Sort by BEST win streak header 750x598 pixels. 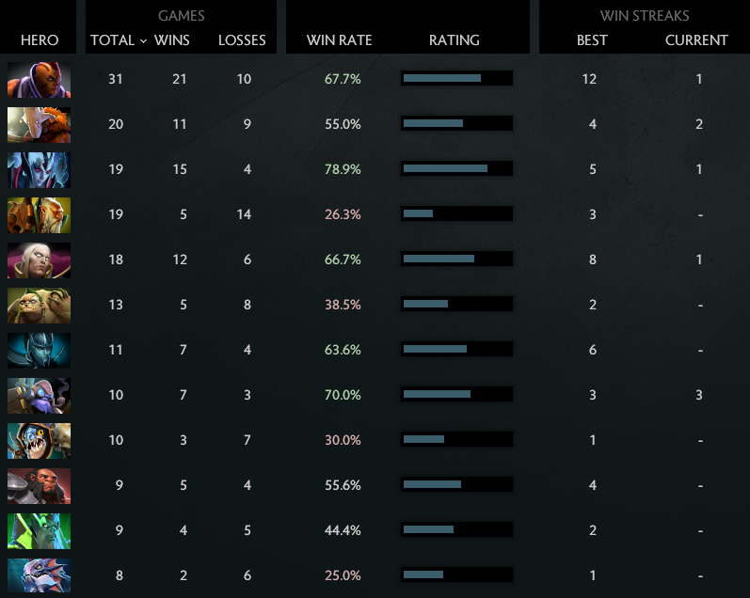coord(592,40)
